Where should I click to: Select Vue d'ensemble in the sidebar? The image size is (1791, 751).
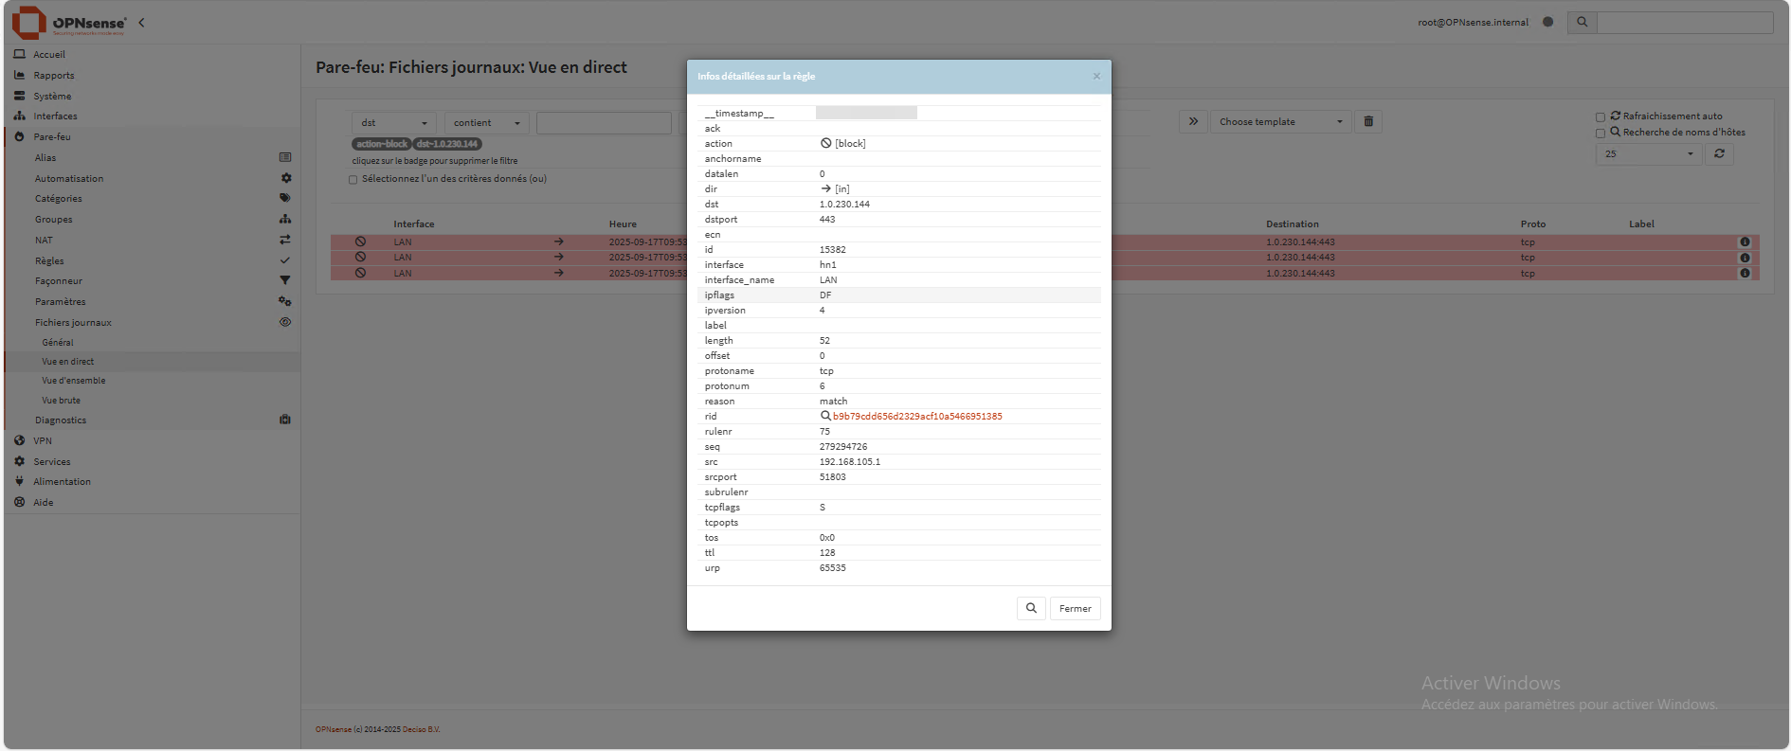click(74, 381)
